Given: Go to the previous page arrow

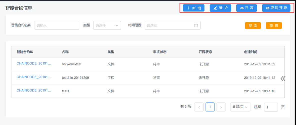Looking at the screenshot, I should tap(199, 107).
